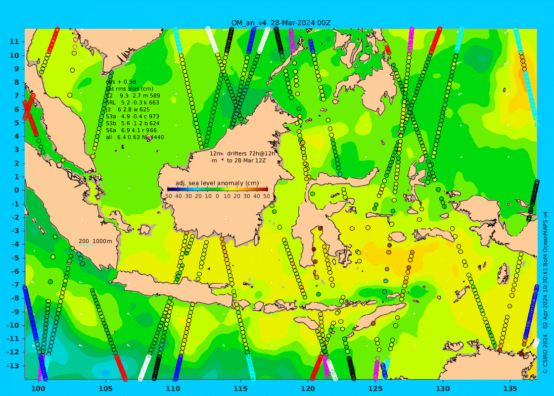Viewport: 554px width, 396px height.
Task: Select latitude axis tick label -6
Action: tap(15, 271)
